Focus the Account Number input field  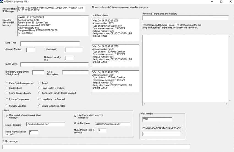click(31, 50)
